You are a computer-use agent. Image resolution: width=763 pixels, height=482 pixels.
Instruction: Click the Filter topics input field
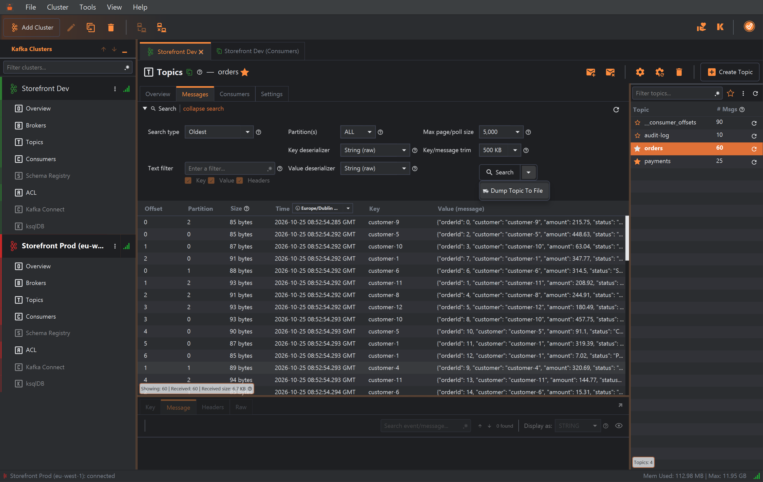tap(677, 93)
